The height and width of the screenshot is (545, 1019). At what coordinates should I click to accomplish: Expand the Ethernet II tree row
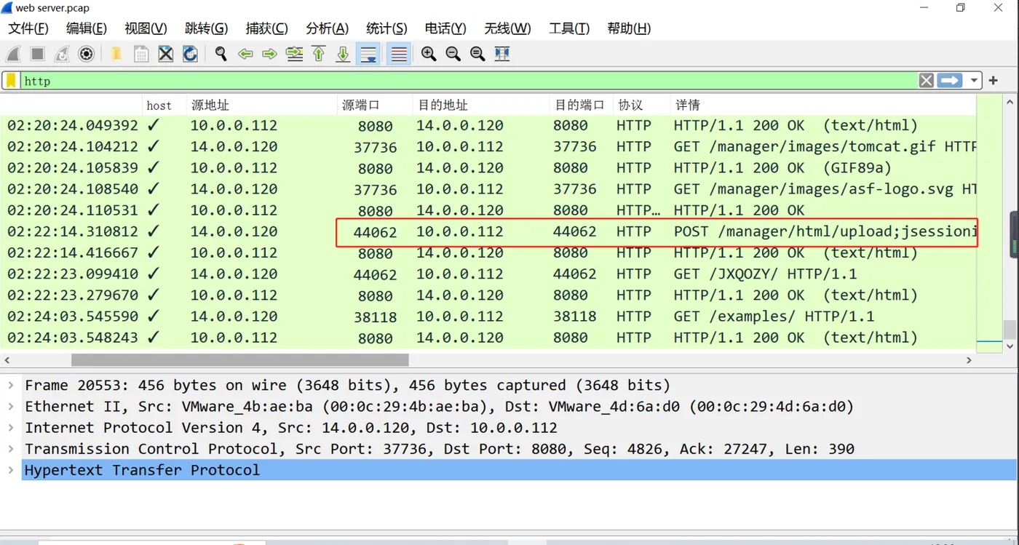point(10,406)
